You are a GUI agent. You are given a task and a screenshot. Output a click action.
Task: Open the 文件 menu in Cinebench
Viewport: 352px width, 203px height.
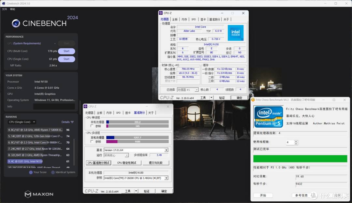(x=4, y=9)
